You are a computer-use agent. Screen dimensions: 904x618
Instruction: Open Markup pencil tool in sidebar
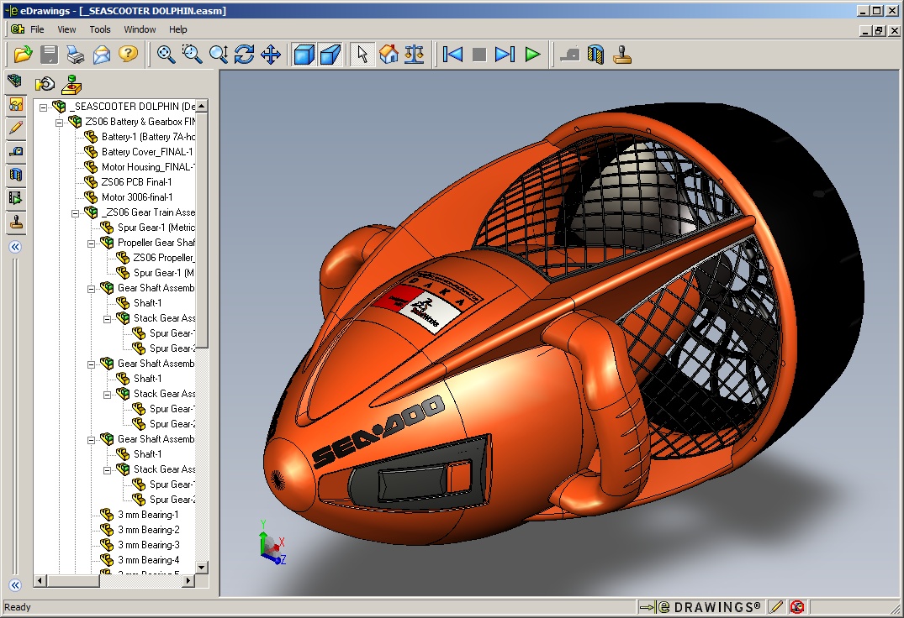(16, 128)
